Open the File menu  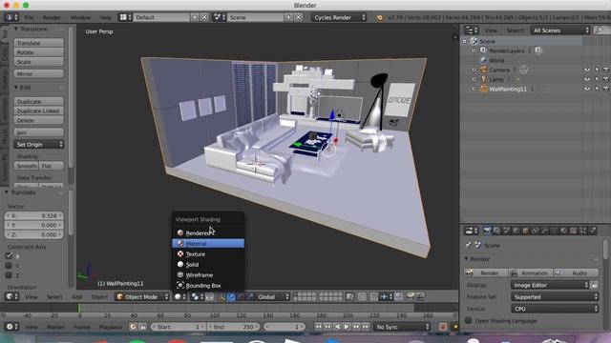point(30,17)
